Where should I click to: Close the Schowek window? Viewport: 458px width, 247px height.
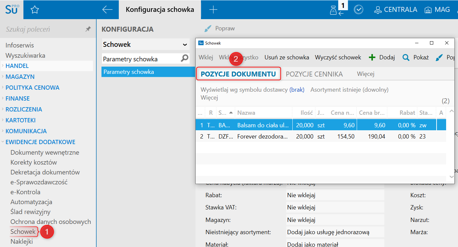[x=447, y=43]
